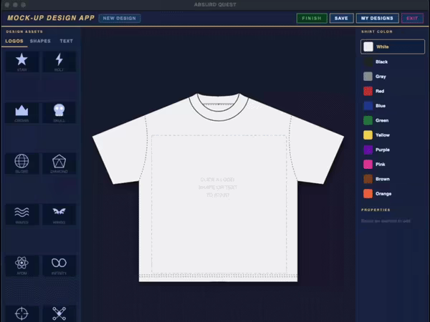Click the 'Shirt Color' heading
The image size is (430, 322).
[377, 31]
